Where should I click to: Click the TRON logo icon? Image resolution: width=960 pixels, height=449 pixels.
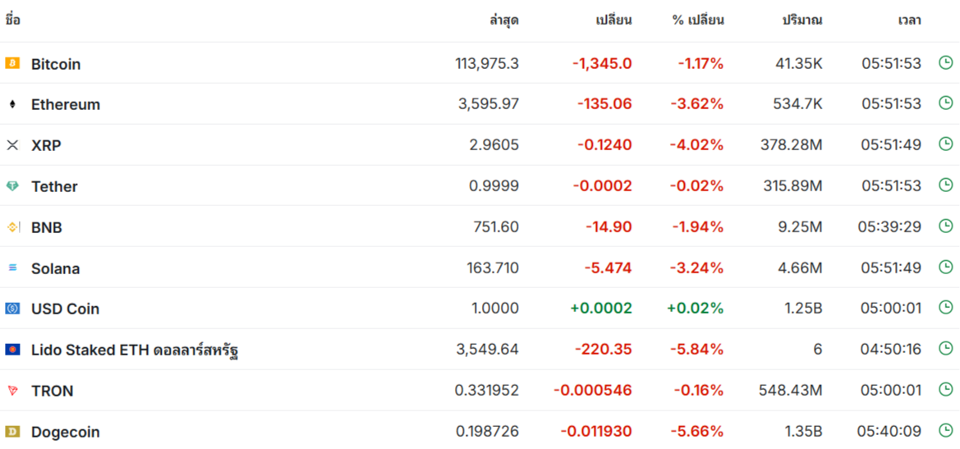tap(12, 391)
